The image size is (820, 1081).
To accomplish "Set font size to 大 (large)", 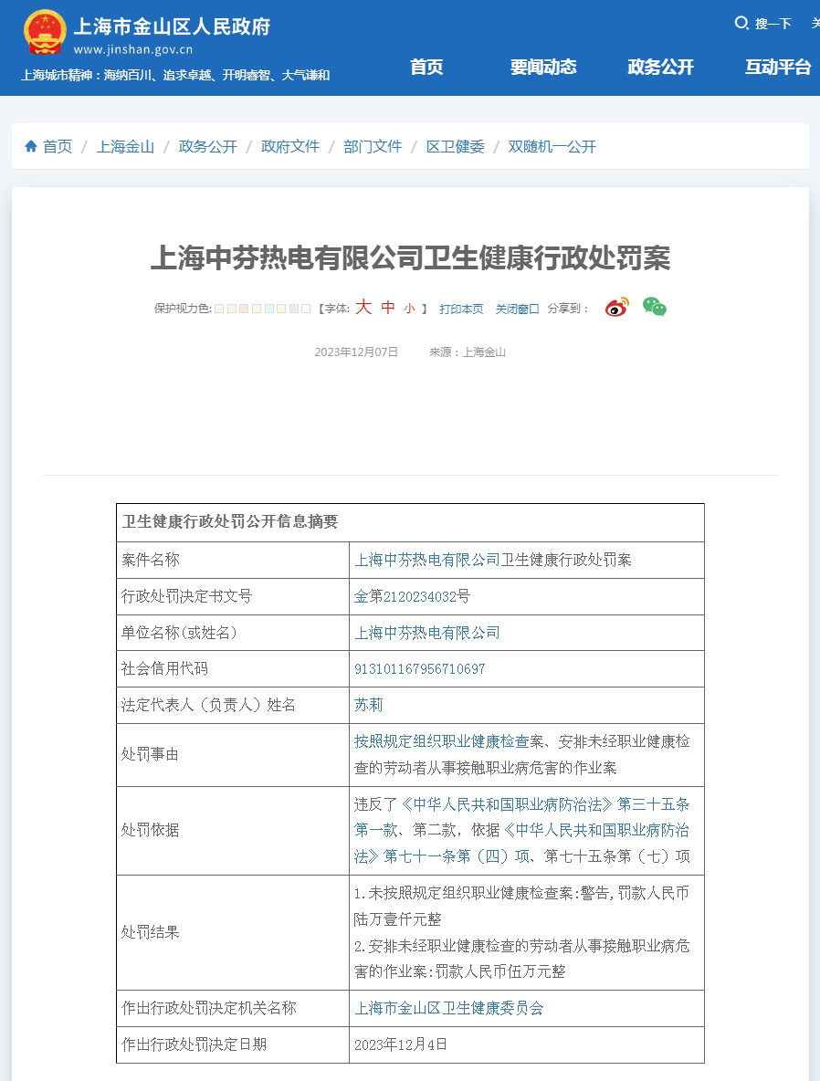I will click(363, 307).
